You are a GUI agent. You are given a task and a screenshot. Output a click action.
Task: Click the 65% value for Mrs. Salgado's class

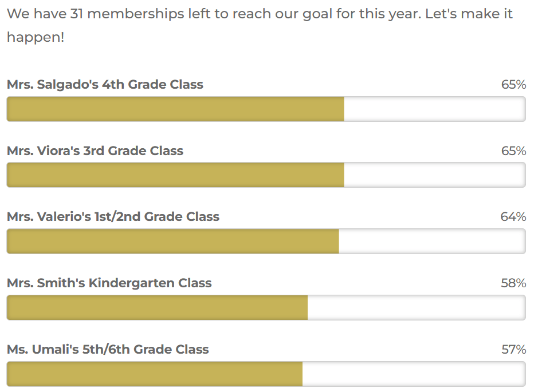click(513, 85)
